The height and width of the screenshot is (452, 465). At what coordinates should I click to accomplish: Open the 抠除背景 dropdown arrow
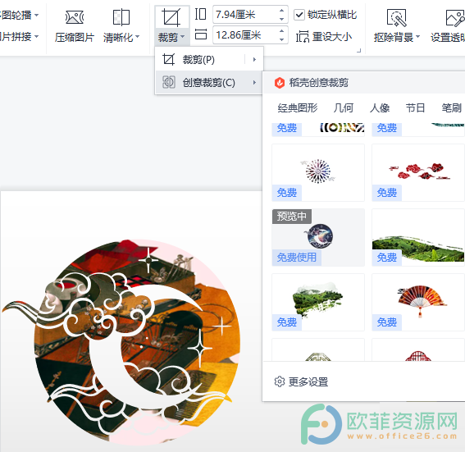click(x=417, y=36)
